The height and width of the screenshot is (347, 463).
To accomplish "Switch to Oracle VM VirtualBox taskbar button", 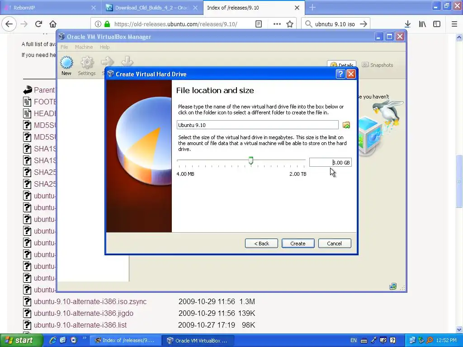I will [x=198, y=341].
